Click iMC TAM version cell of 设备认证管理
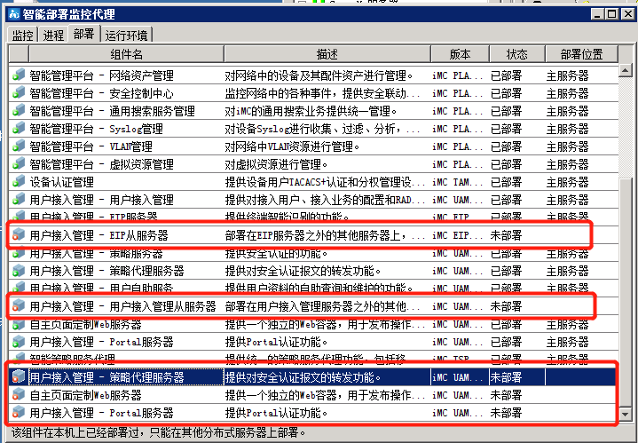The image size is (638, 443). (x=458, y=182)
